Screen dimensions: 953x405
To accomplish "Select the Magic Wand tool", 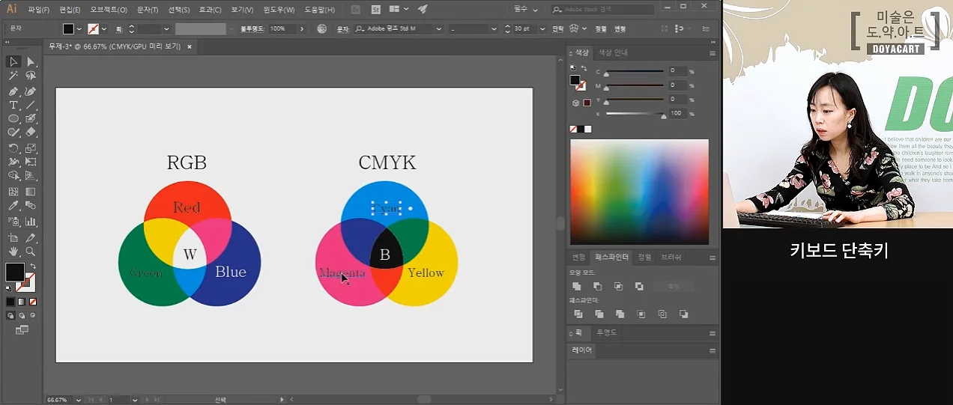I will [13, 76].
